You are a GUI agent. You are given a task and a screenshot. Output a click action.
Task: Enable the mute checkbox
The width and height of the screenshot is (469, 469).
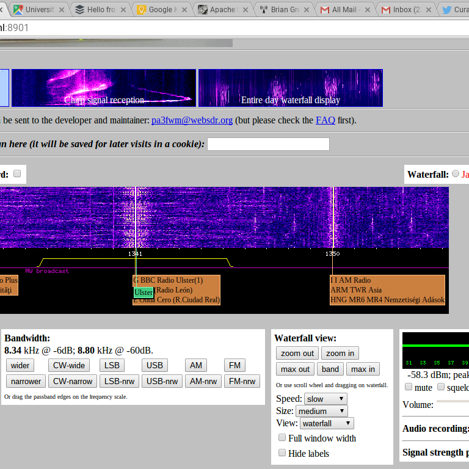pos(409,387)
